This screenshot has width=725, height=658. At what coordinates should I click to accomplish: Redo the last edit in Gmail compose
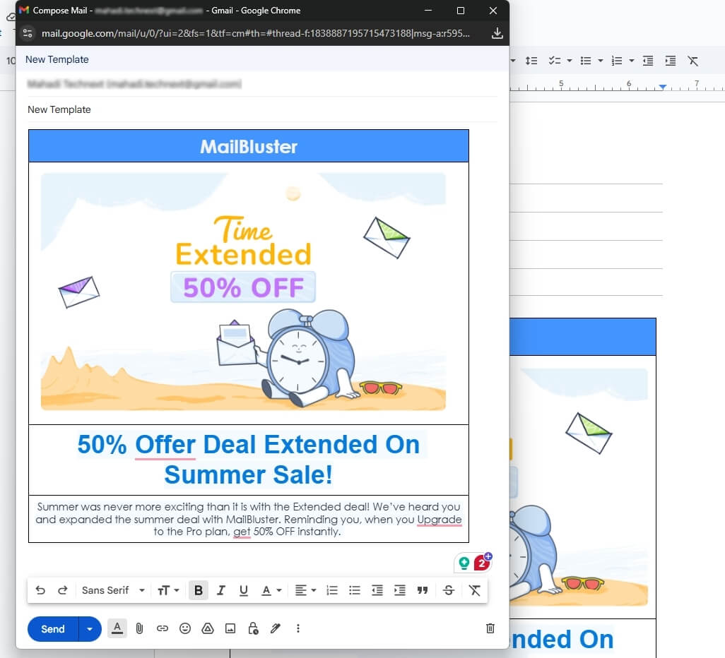(62, 590)
